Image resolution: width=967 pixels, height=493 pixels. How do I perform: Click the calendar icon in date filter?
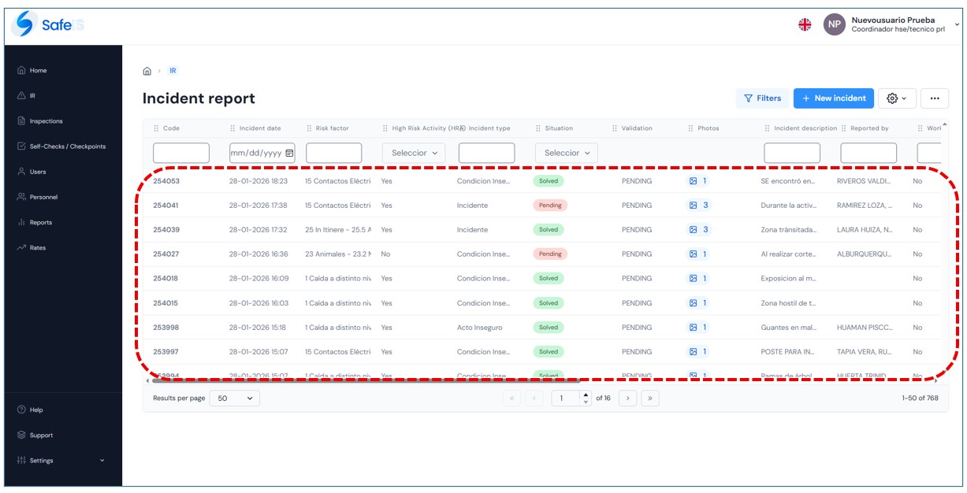click(x=289, y=153)
